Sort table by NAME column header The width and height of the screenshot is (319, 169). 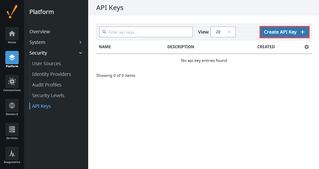click(105, 47)
